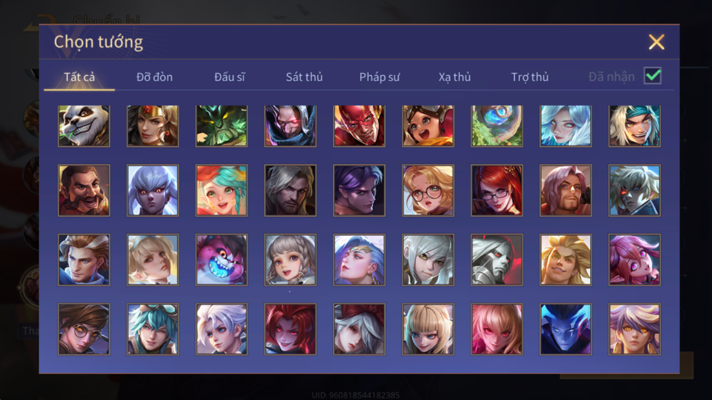Choose the blue grinning cat hero
The image size is (712, 400).
221,260
